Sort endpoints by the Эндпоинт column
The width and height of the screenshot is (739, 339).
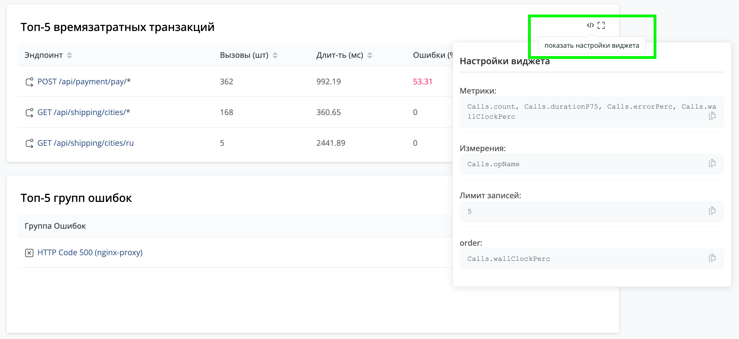[x=69, y=55]
